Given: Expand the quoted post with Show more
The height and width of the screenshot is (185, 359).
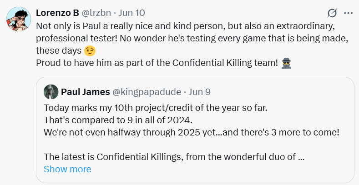Looking at the screenshot, I should [x=67, y=169].
